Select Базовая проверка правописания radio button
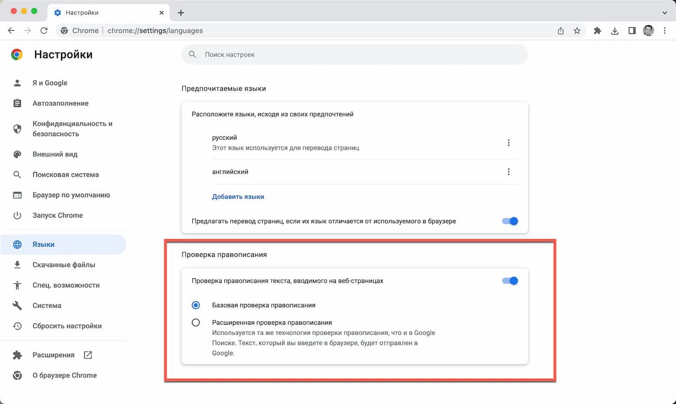The width and height of the screenshot is (676, 404). [x=196, y=305]
